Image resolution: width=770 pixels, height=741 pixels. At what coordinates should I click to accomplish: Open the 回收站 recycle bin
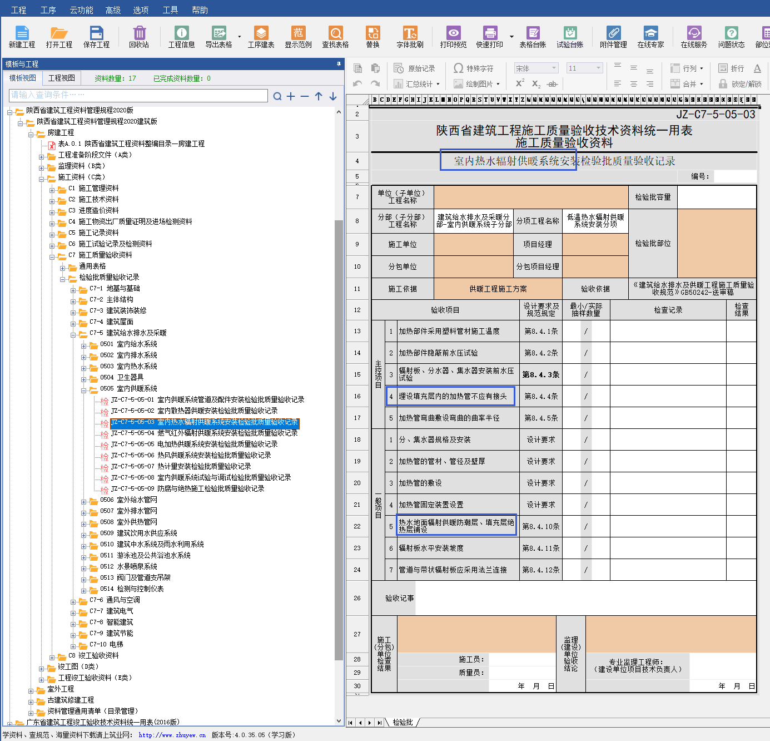click(139, 37)
